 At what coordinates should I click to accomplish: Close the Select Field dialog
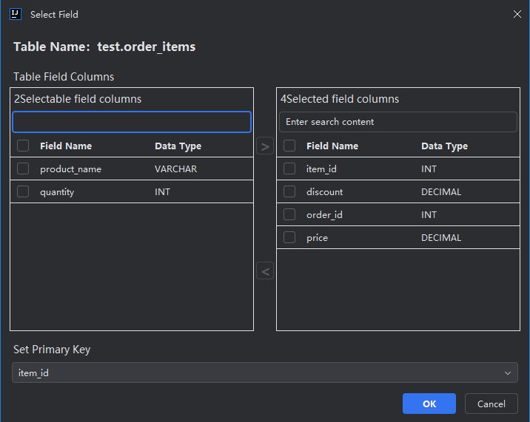[x=517, y=14]
